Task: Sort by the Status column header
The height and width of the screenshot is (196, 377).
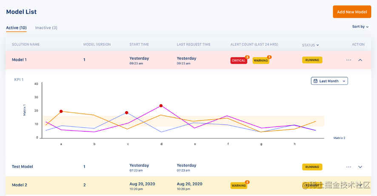Action: click(x=310, y=45)
